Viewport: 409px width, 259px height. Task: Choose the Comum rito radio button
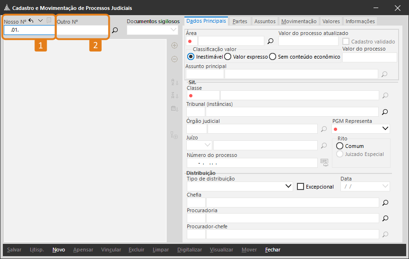click(x=339, y=146)
